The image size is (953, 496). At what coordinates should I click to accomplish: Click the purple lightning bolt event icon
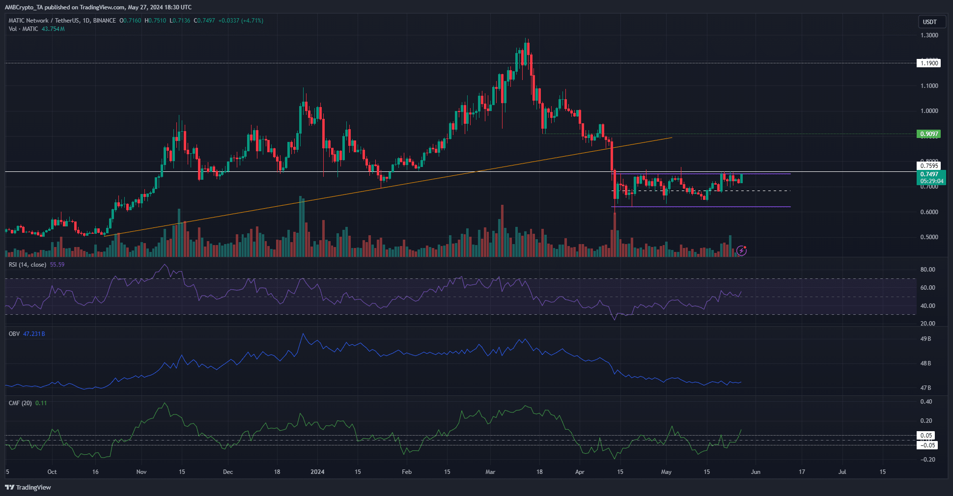pyautogui.click(x=742, y=251)
